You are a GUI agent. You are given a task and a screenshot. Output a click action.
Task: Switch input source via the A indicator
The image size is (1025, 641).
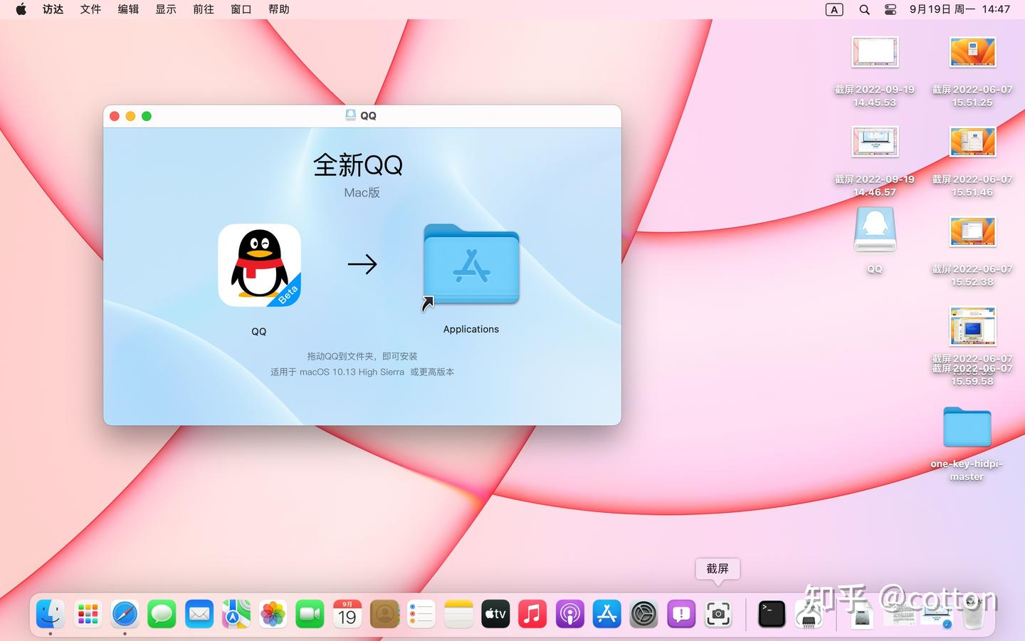(x=833, y=9)
